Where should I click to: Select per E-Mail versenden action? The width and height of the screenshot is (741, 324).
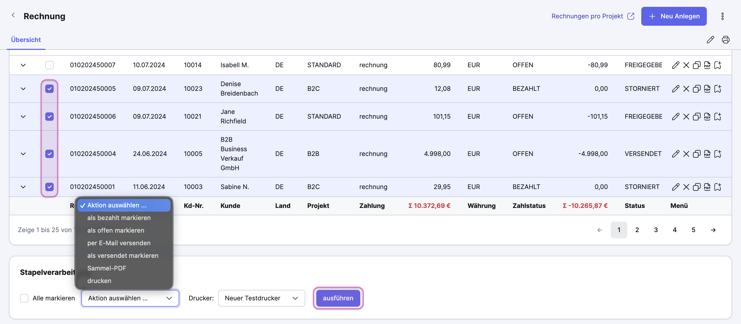(124, 243)
